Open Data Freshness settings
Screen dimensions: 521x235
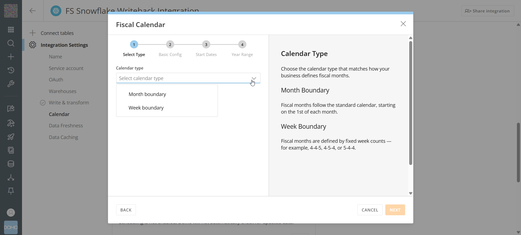click(x=66, y=125)
